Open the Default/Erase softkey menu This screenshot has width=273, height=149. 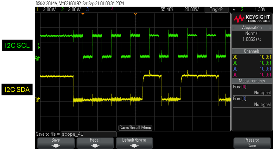(134, 143)
